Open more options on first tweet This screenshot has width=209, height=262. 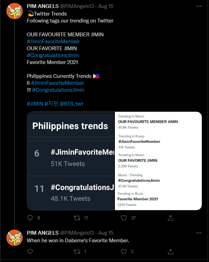[199, 6]
